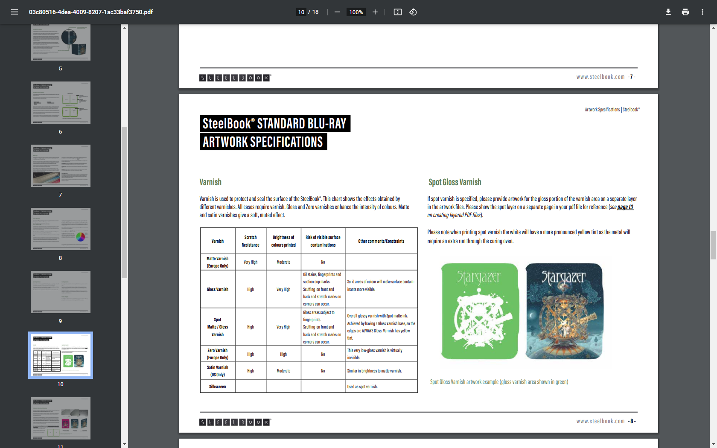
Task: Click 'Other comments/Constraints' column header
Action: 381,241
